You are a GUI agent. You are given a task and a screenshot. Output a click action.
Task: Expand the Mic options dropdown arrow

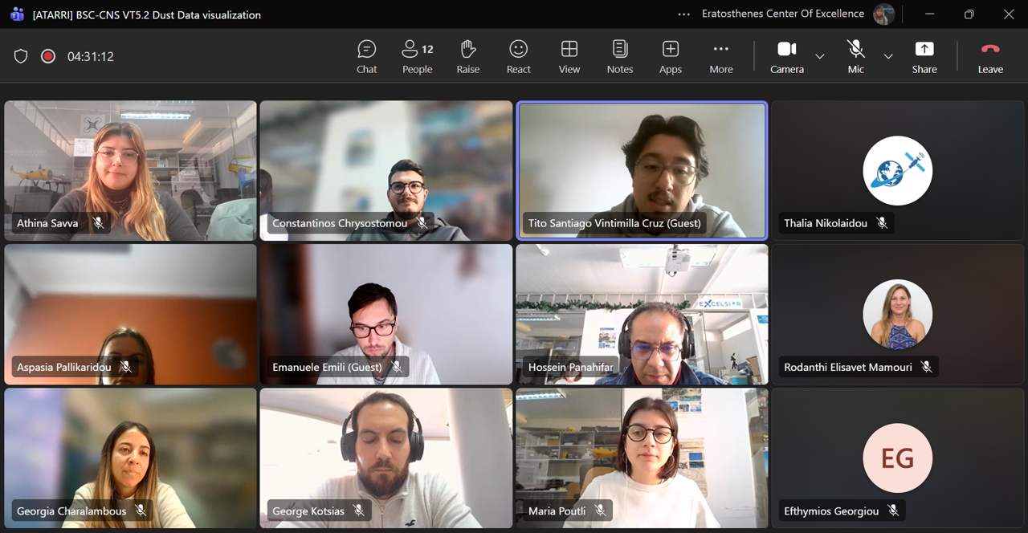point(888,56)
